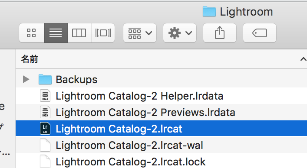Expand the Backups folder disclosure triangle

[26, 79]
